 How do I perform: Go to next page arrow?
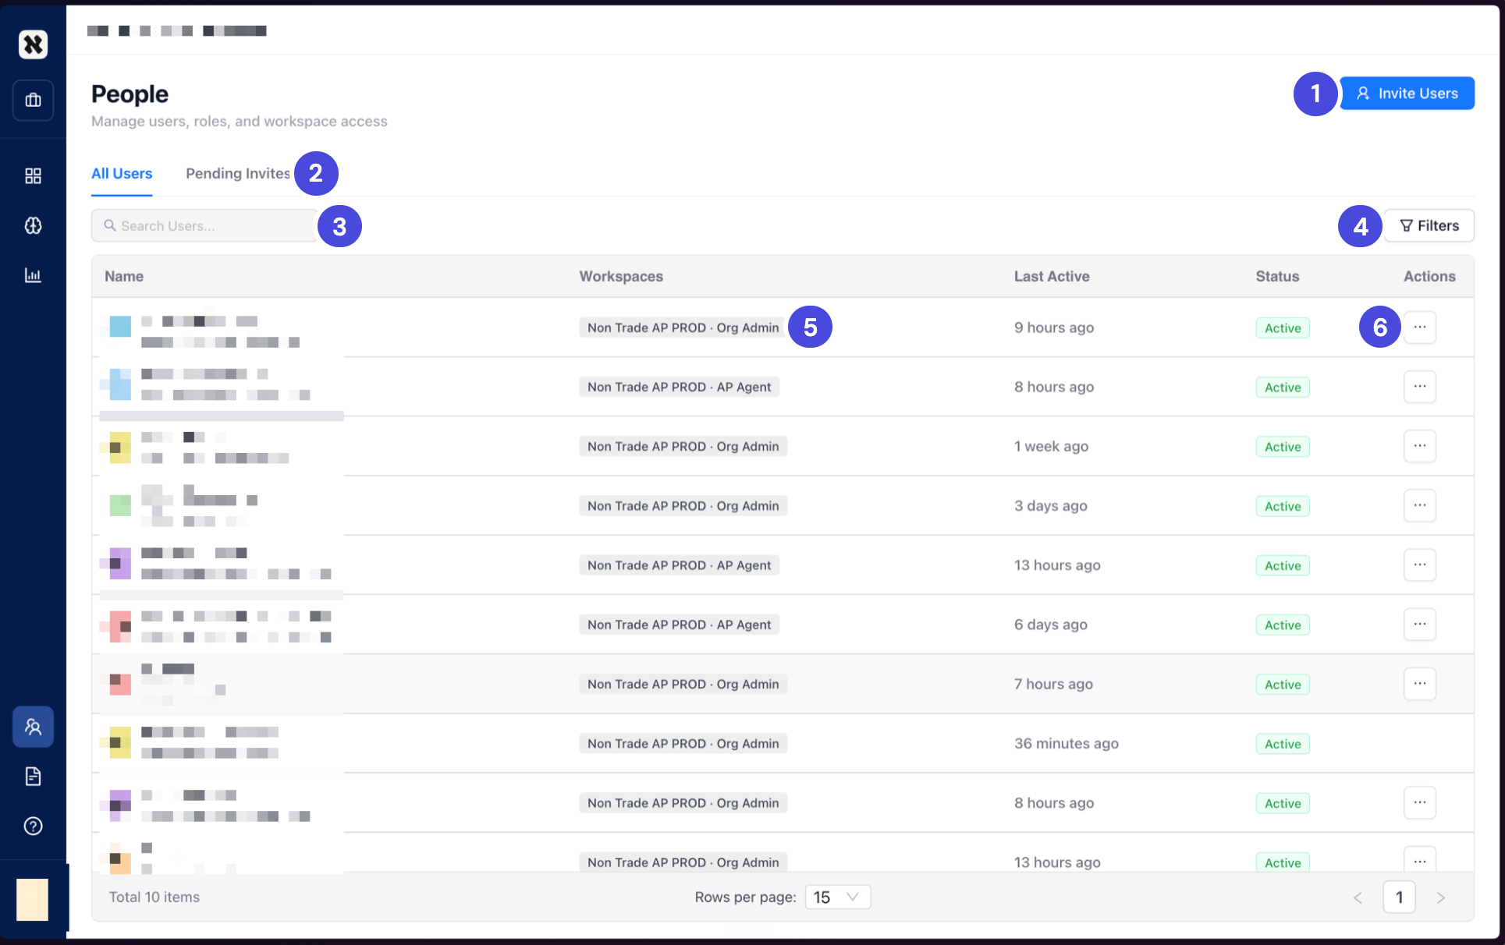[1440, 898]
